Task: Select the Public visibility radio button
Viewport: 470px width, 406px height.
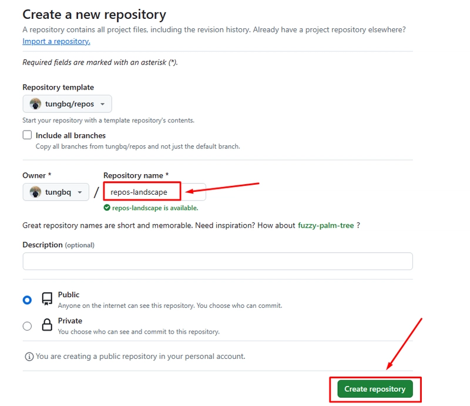Action: (x=27, y=299)
